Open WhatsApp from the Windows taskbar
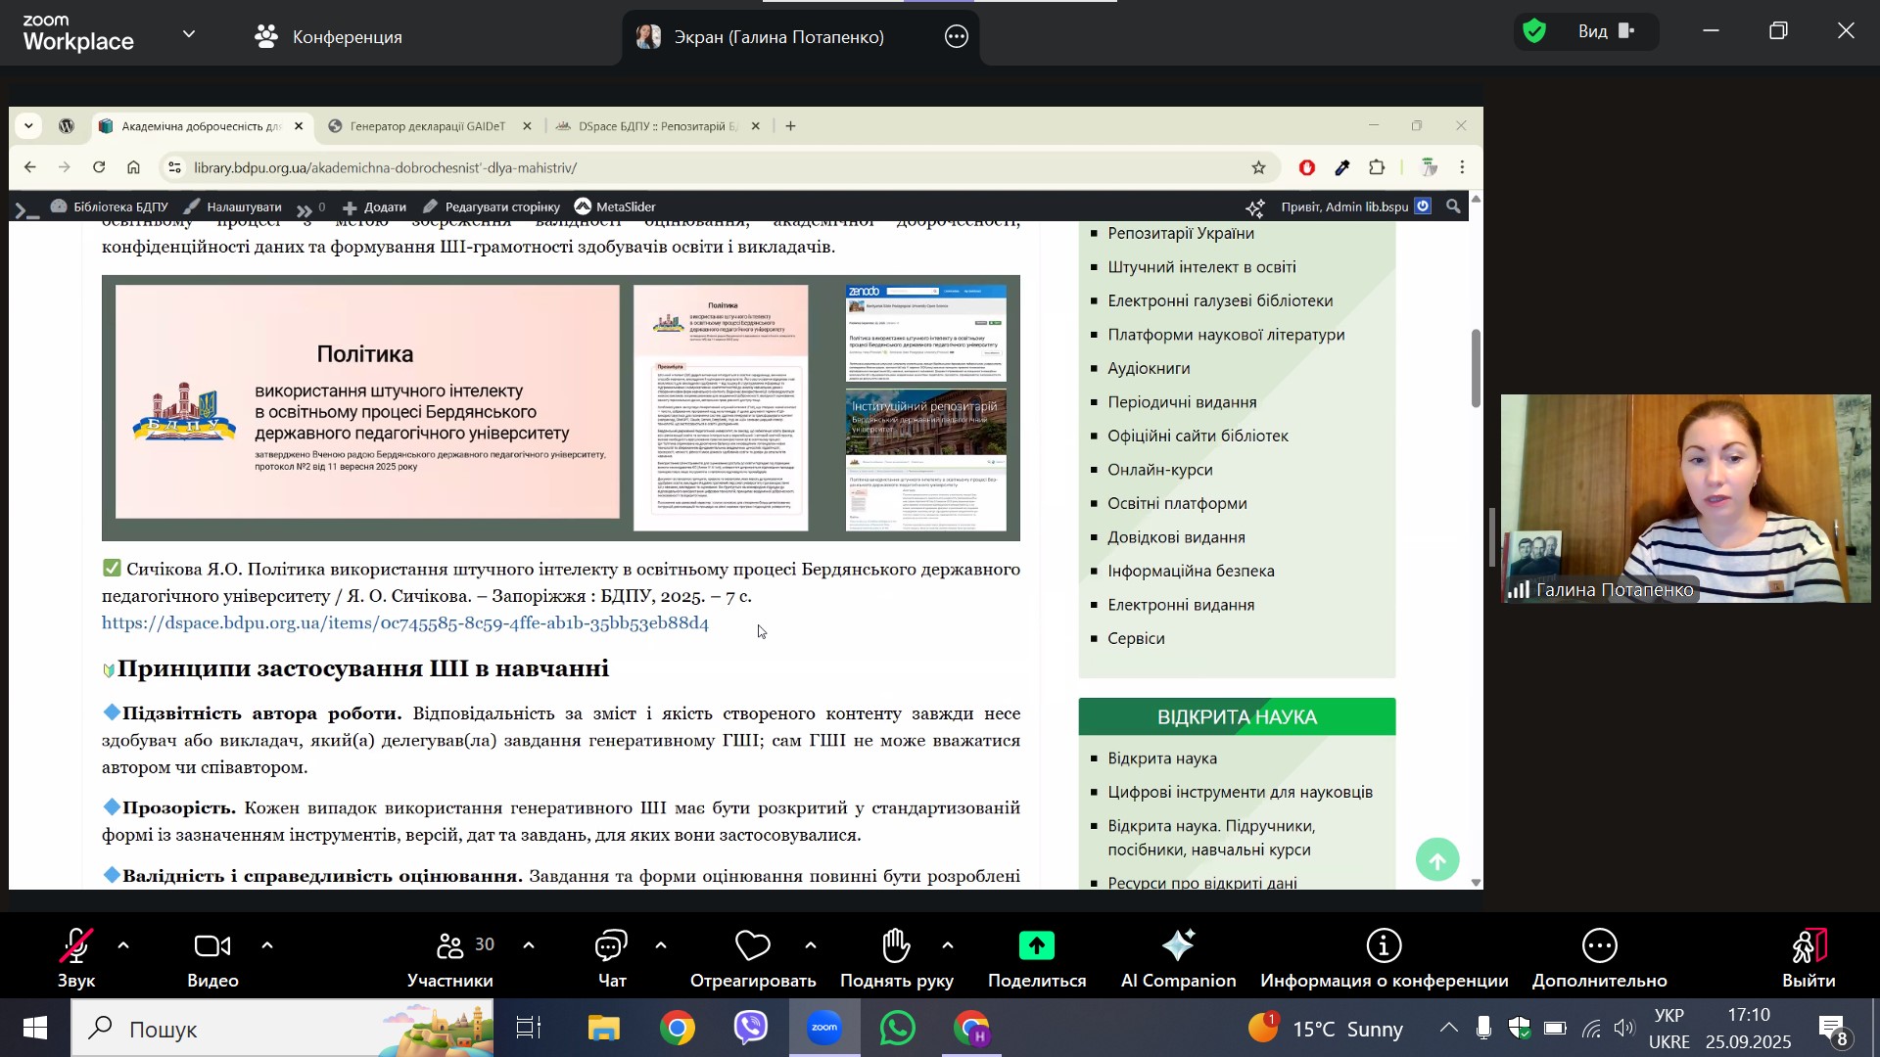Screen dimensions: 1880x1057 pos(897,1029)
